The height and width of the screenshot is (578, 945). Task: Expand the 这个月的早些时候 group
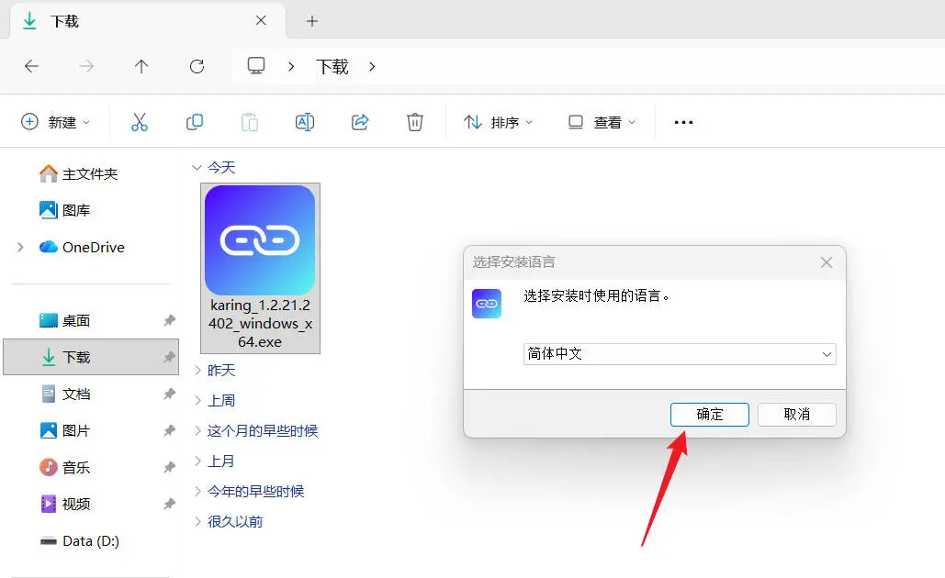pos(197,430)
